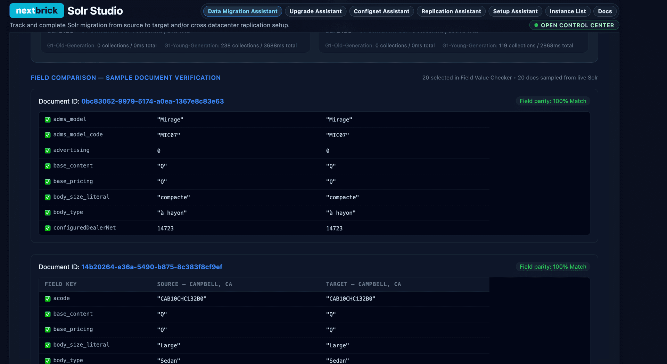
Task: Open the Docs tab
Action: 605,11
